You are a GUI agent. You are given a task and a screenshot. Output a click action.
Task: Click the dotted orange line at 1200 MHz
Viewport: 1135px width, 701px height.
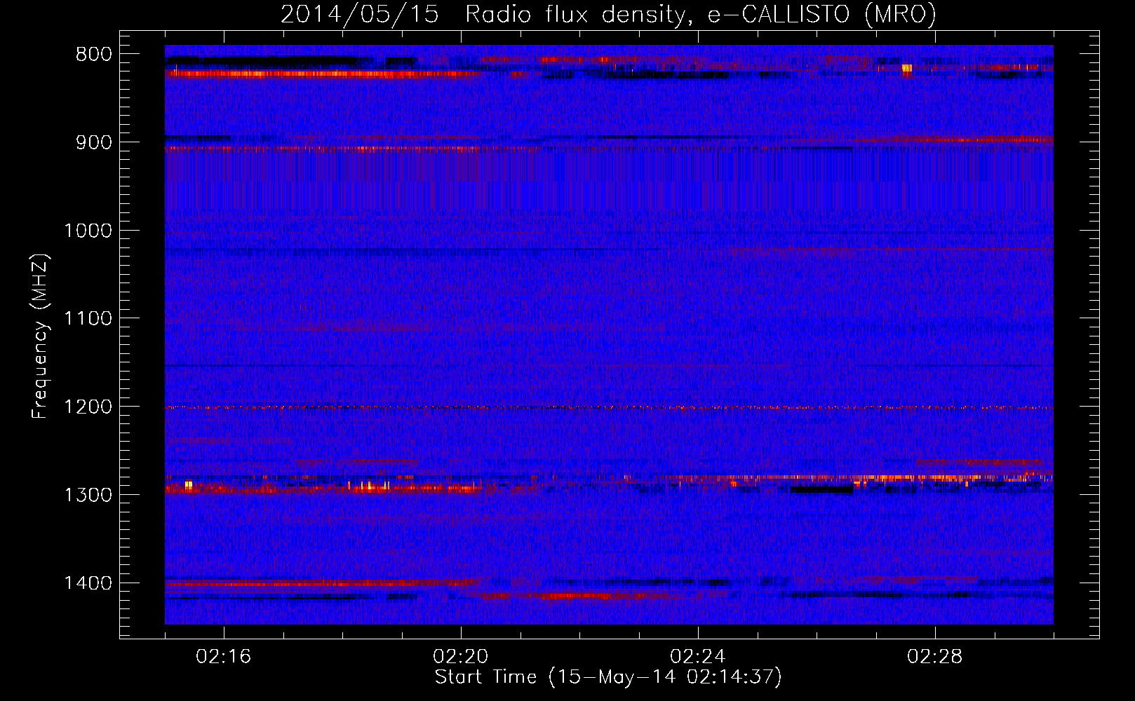(x=609, y=407)
